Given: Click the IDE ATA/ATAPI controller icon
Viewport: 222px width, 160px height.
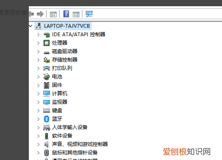Looking at the screenshot, I should coord(47,35).
